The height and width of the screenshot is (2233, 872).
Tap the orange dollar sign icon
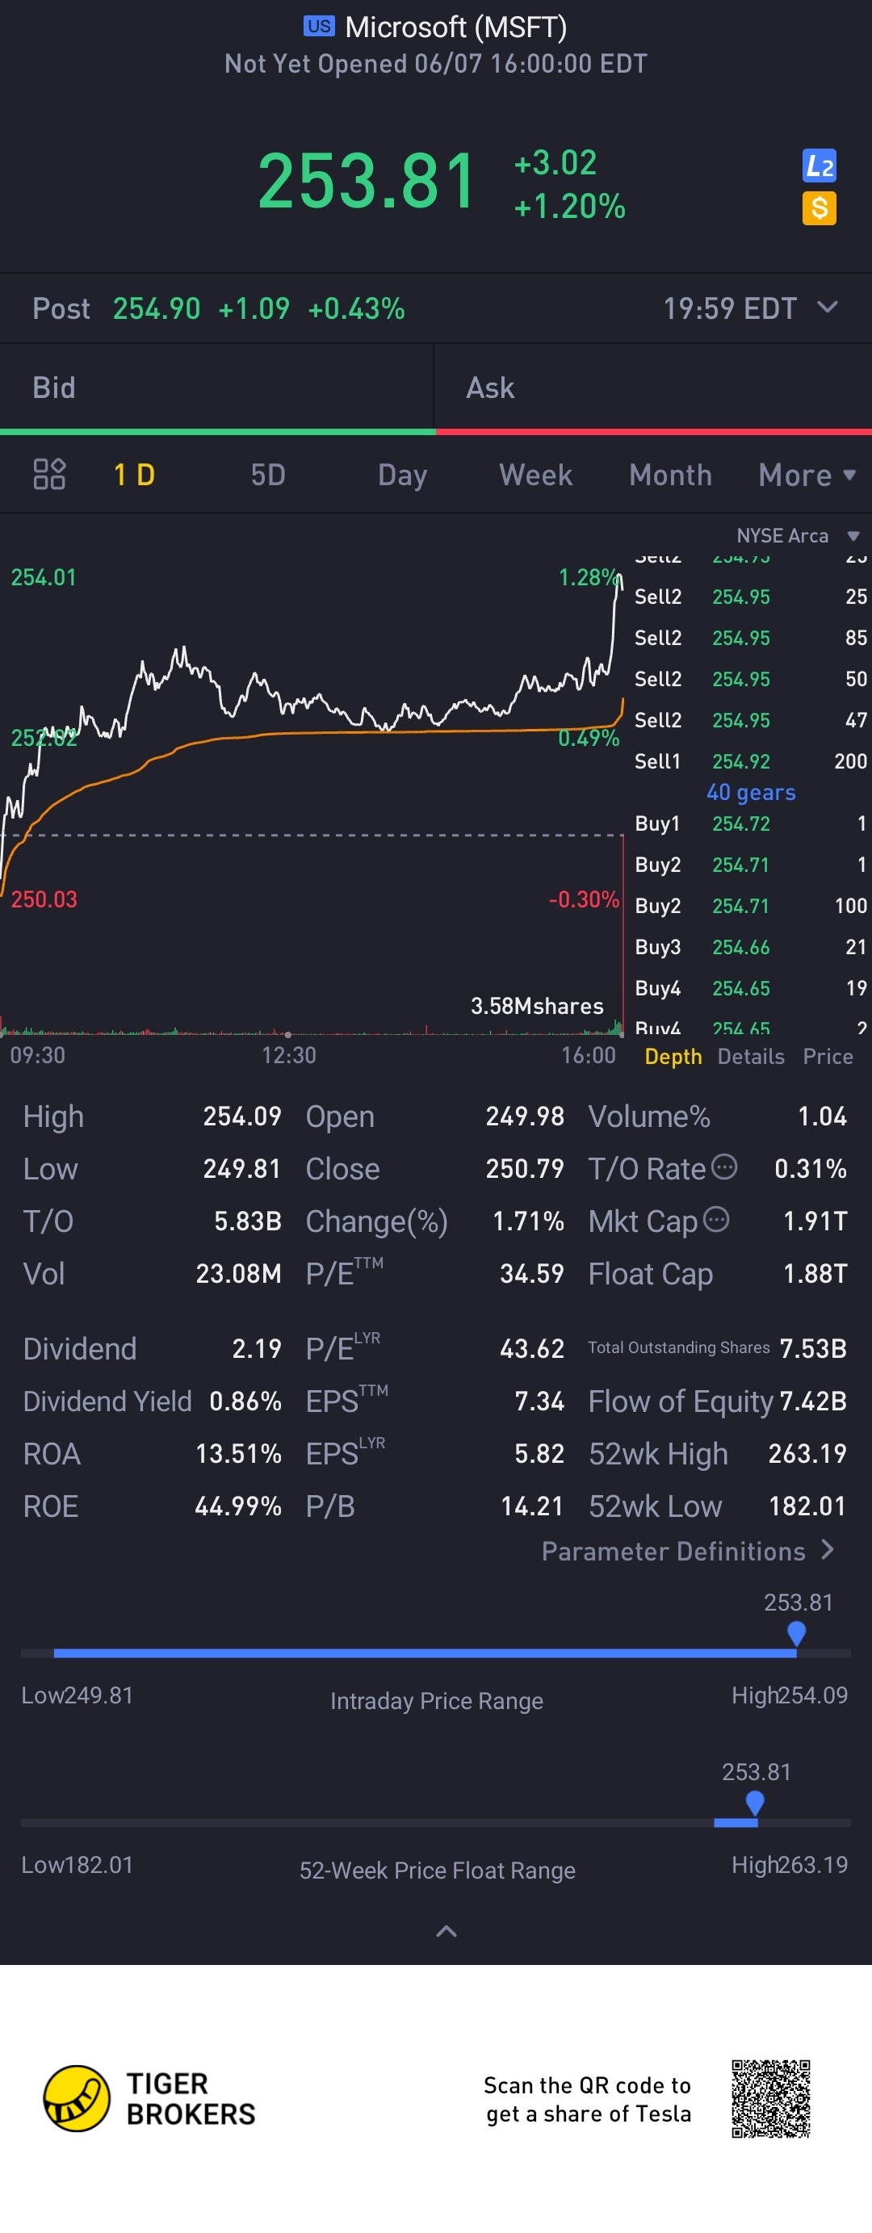pos(818,208)
